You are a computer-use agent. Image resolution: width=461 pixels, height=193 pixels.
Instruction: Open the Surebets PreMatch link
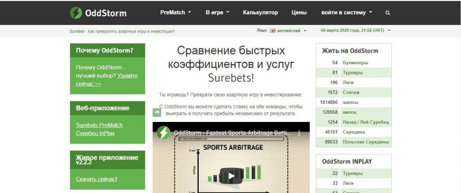coord(99,125)
